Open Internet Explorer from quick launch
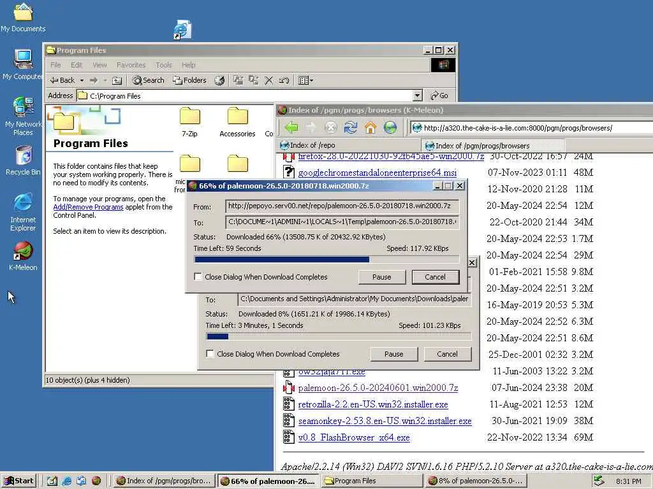Image resolution: width=653 pixels, height=489 pixels. pyautogui.click(x=66, y=481)
